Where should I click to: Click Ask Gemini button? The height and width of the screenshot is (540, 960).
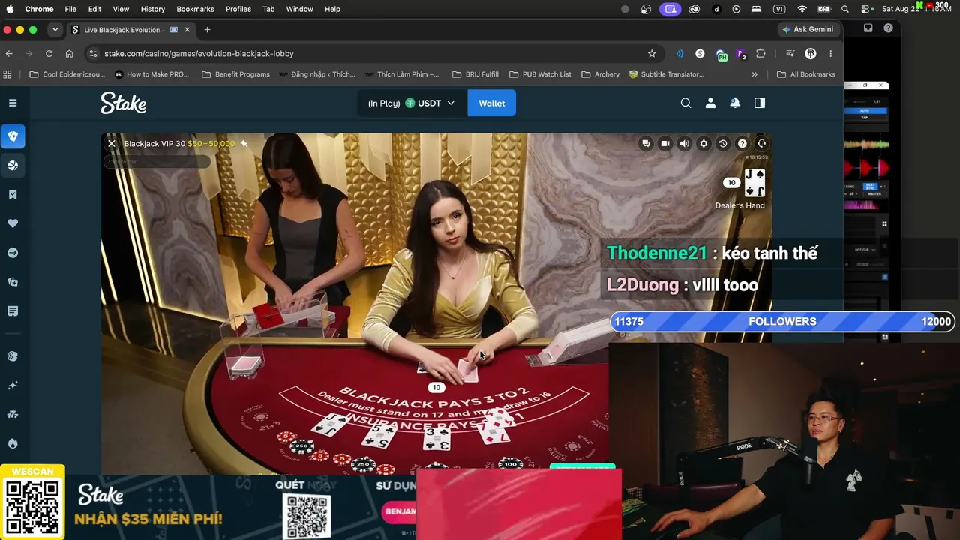808,30
